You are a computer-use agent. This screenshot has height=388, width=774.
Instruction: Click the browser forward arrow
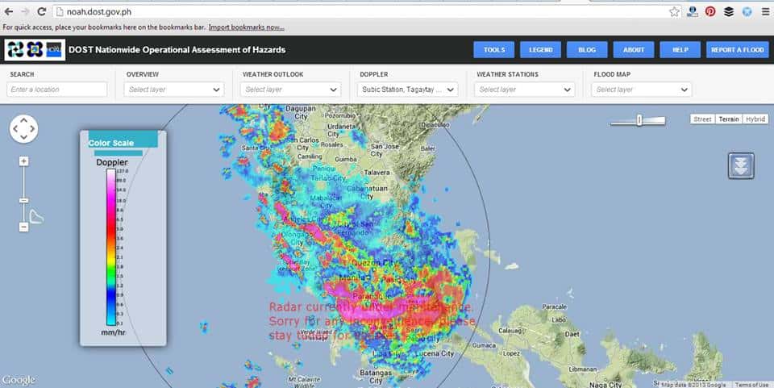[25, 11]
